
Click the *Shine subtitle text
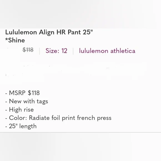coord(15,40)
